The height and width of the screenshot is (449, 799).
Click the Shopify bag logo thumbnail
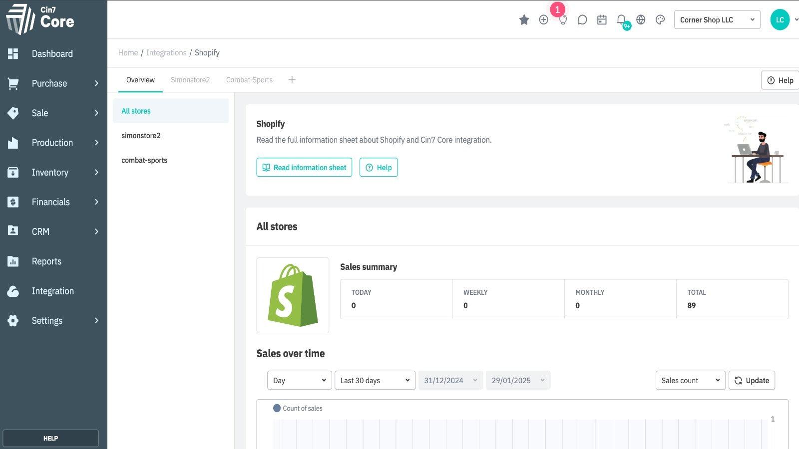pyautogui.click(x=293, y=295)
